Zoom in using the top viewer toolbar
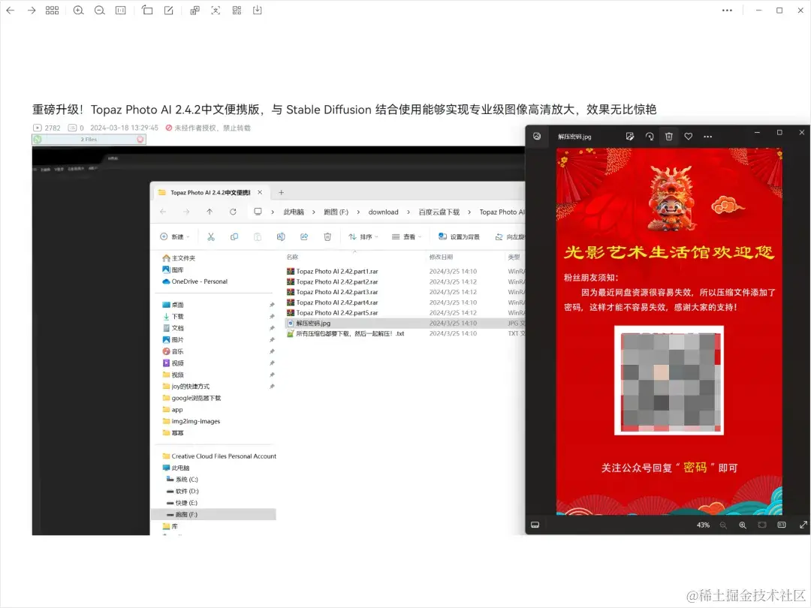Viewport: 811px width, 608px height. 79,11
